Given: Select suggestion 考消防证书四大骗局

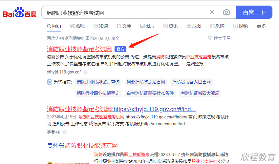Looking at the screenshot, I should point(200,93).
